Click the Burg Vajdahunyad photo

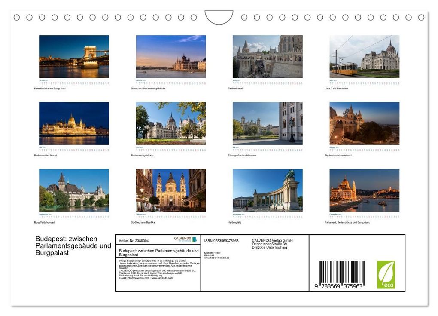(x=74, y=190)
